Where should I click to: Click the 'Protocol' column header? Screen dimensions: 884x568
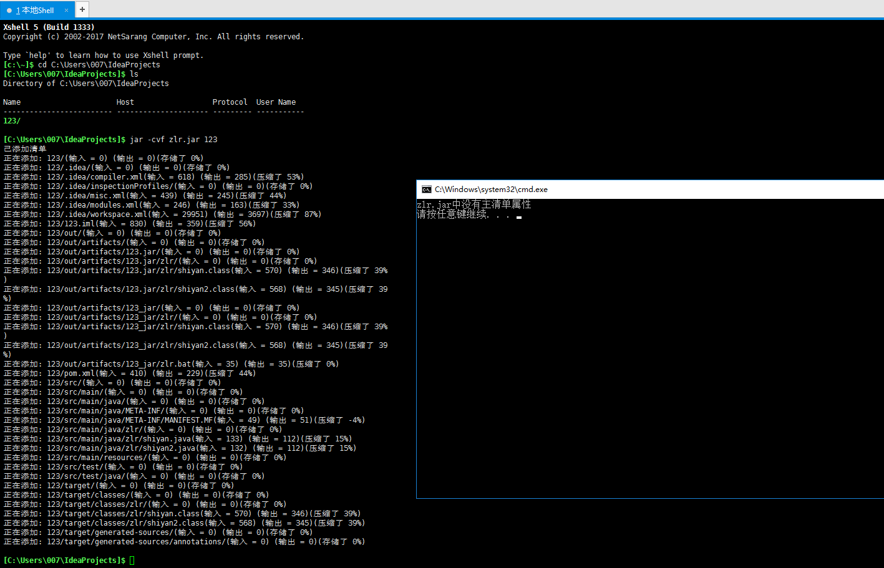230,102
